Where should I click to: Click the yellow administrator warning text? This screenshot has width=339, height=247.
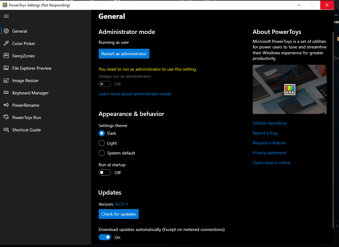[x=147, y=69]
